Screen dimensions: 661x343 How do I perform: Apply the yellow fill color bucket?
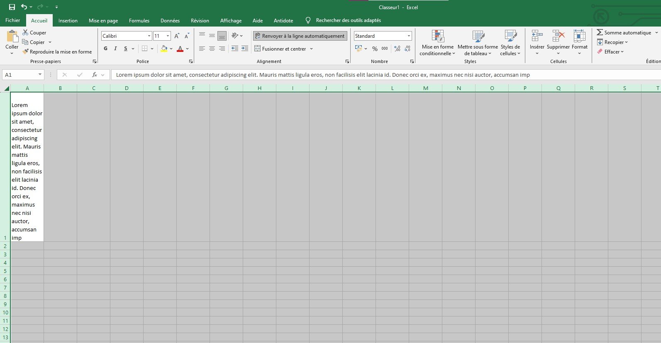point(164,49)
